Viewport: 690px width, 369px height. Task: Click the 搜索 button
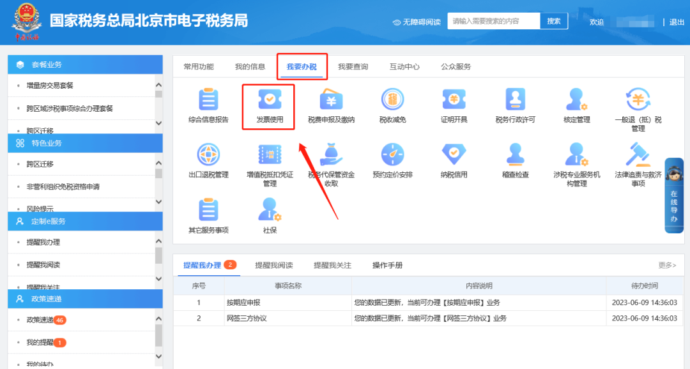(554, 21)
